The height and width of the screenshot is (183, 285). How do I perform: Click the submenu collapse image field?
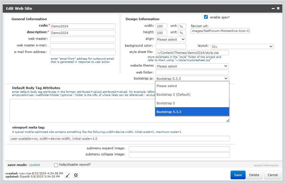(179, 155)
